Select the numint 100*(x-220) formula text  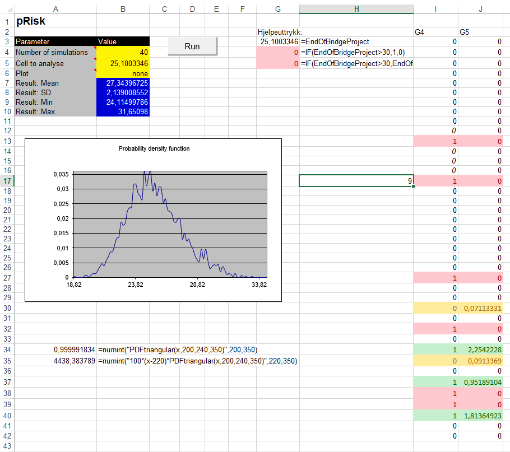(x=197, y=361)
